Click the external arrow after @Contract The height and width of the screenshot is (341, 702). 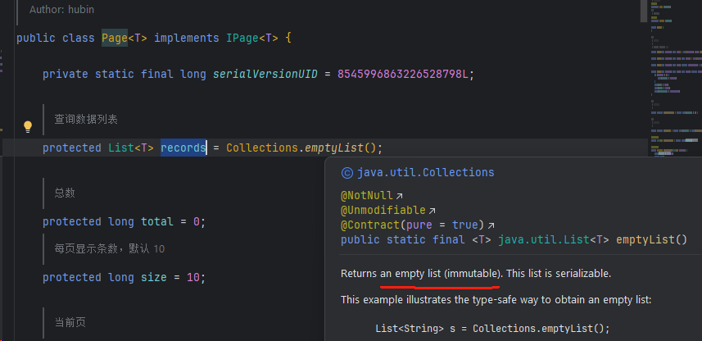491,225
